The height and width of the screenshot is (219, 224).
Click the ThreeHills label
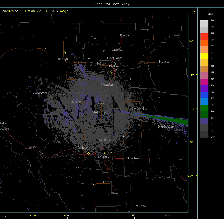click(x=140, y=109)
